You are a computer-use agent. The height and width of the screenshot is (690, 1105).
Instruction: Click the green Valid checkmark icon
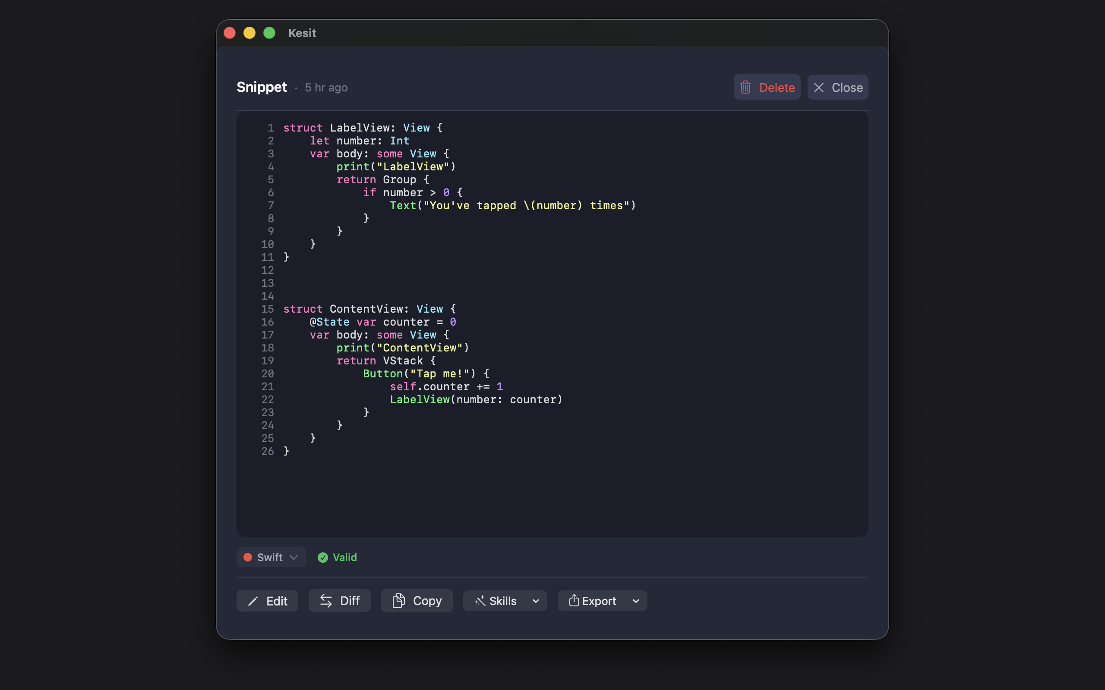coord(322,557)
